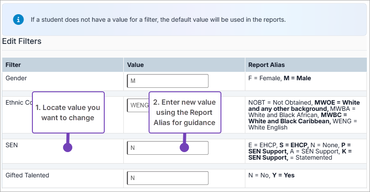
Task: Click the blue info icon in the banner
Action: click(x=18, y=20)
